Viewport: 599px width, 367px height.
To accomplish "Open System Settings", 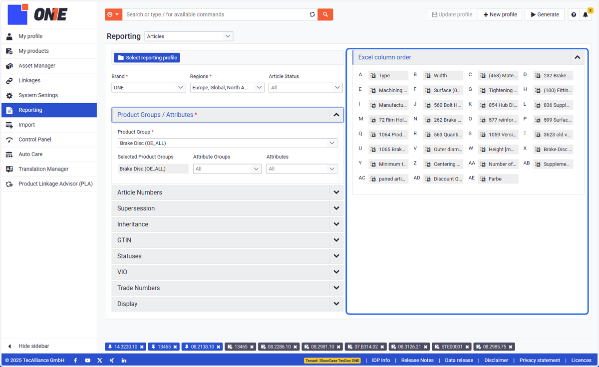I will click(49, 95).
